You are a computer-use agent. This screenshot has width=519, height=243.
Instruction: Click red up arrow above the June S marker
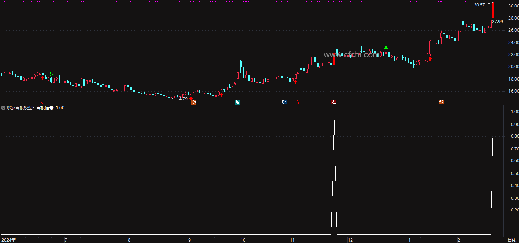pyautogui.click(x=43, y=78)
